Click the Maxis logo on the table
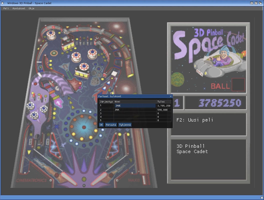 pos(134,180)
